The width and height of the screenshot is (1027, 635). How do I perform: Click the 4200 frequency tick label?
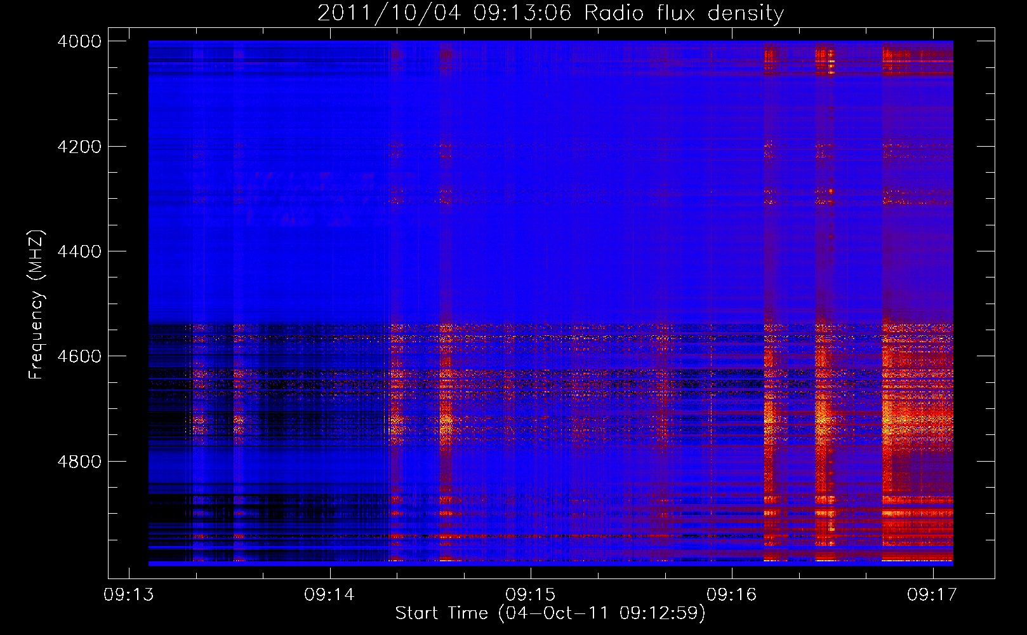(79, 147)
